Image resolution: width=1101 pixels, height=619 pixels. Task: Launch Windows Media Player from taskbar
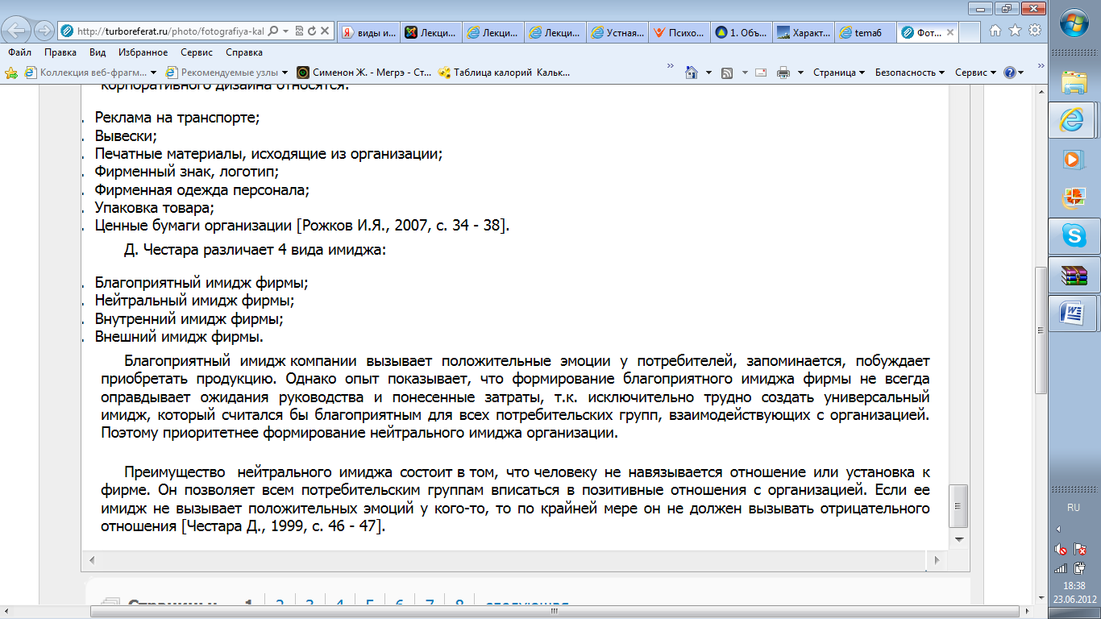(x=1074, y=160)
